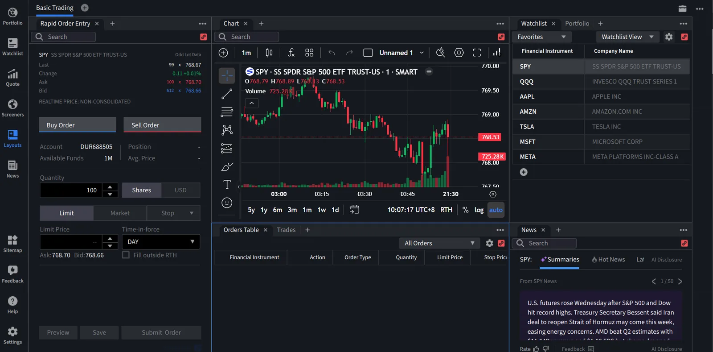This screenshot has width=713, height=352.
Task: Redo chart action
Action: pyautogui.click(x=349, y=53)
